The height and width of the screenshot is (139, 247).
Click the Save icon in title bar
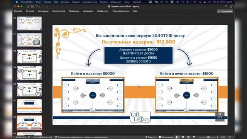(x=32, y=7)
